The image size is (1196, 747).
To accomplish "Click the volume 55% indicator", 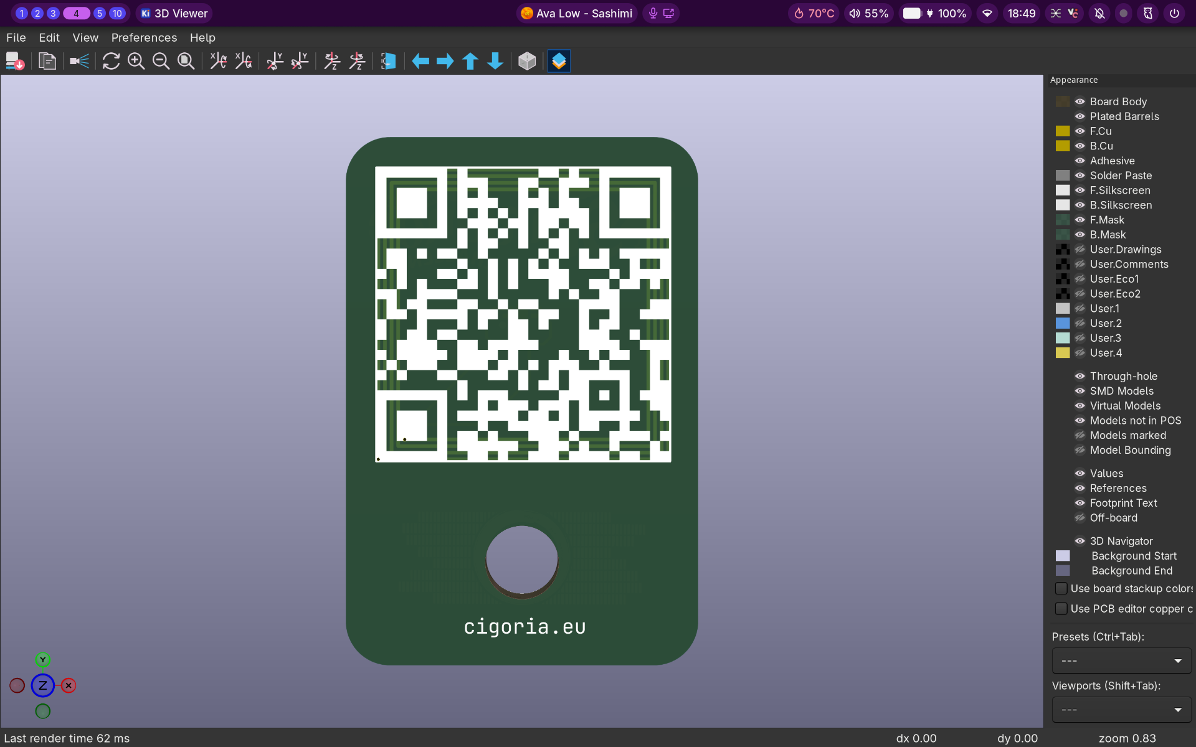I will 869,13.
